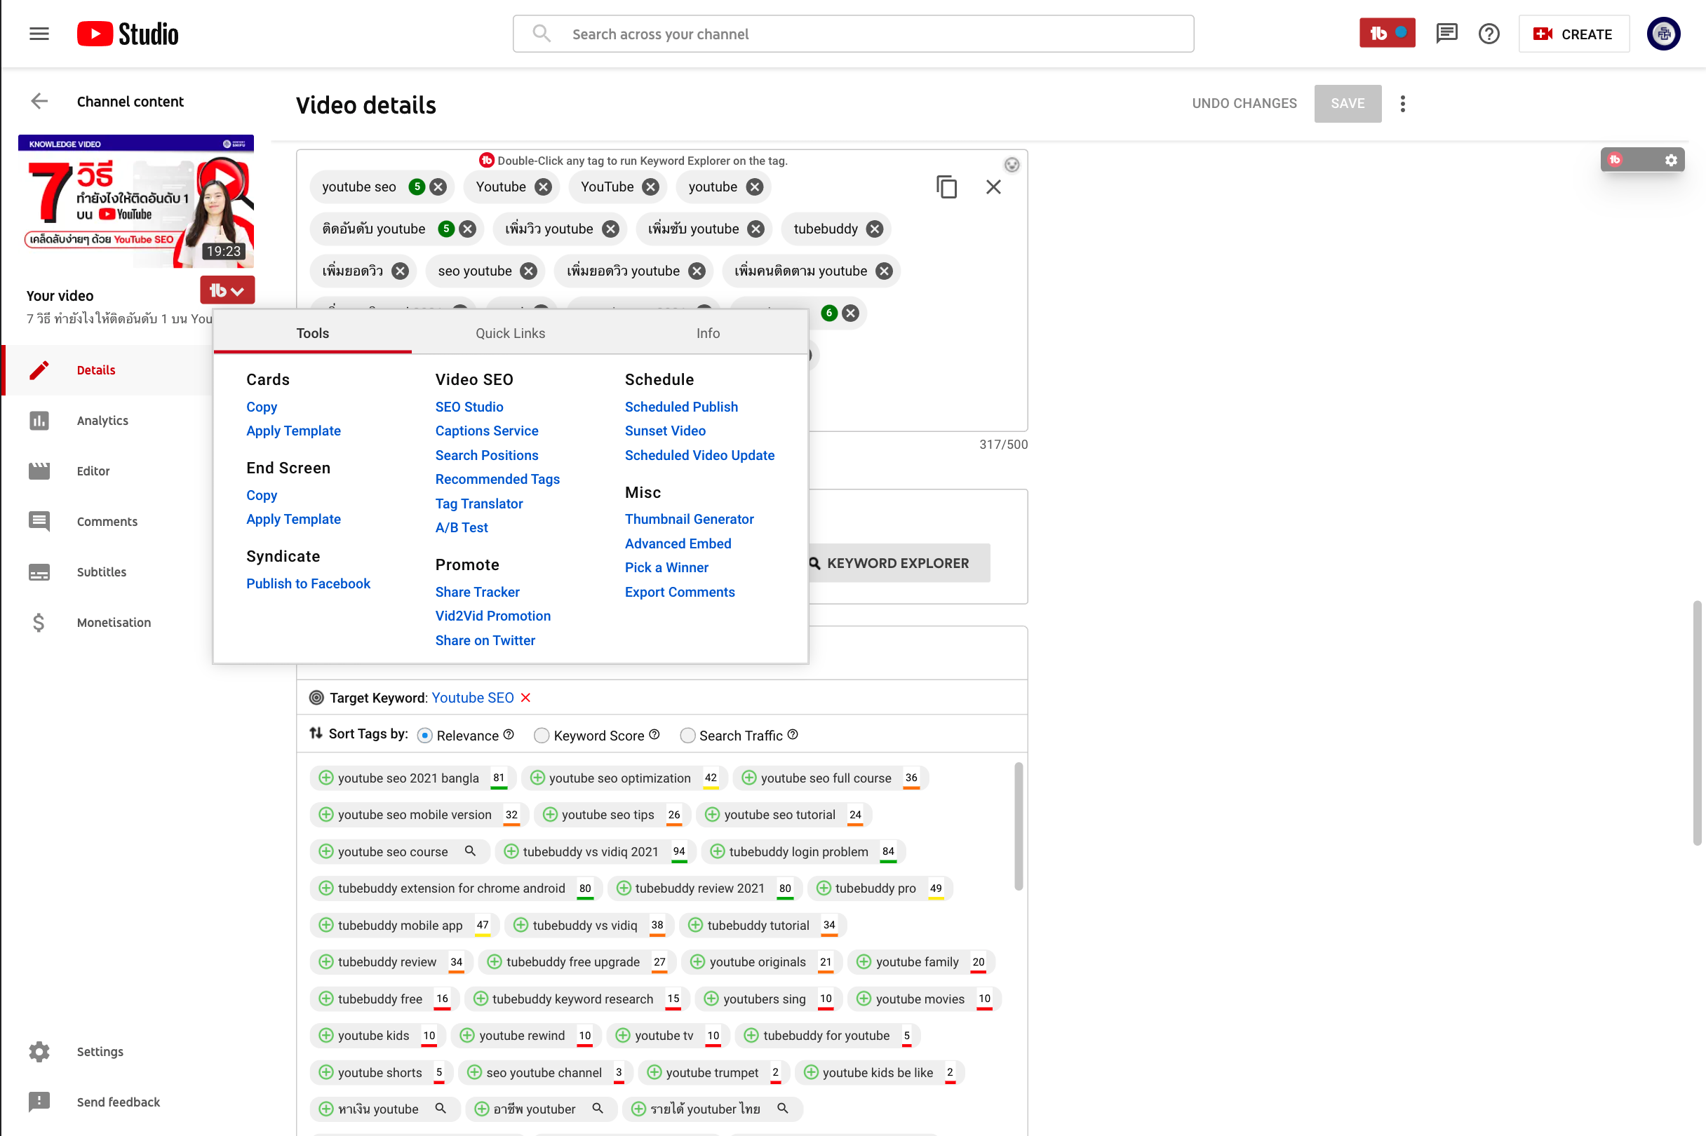The width and height of the screenshot is (1706, 1136).
Task: Add 'youtube shorts' suggested tag
Action: pyautogui.click(x=326, y=1071)
